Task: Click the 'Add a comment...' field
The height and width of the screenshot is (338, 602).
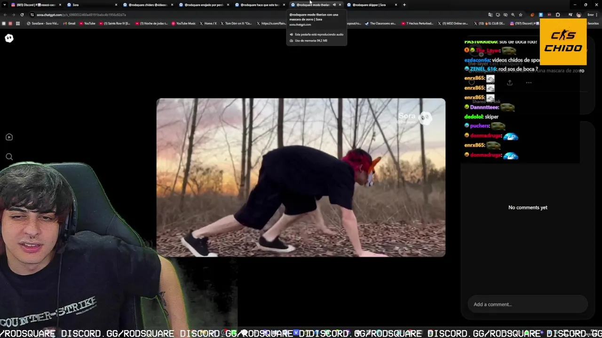Action: click(527, 304)
